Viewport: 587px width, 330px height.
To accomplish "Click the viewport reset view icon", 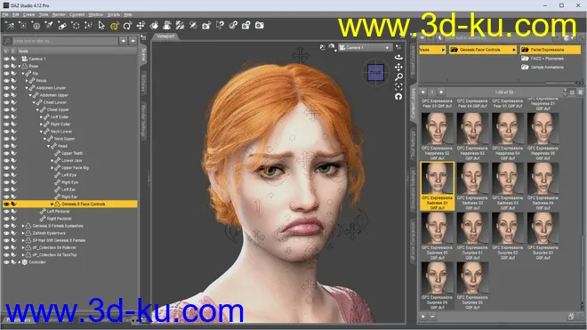I will (398, 97).
